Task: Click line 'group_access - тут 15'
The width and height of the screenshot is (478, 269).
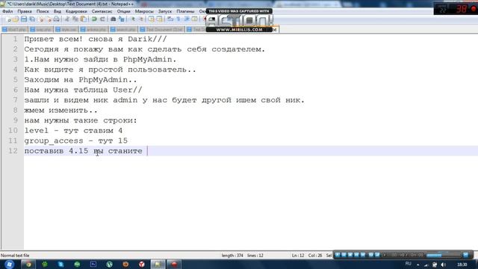Action: tap(76, 140)
